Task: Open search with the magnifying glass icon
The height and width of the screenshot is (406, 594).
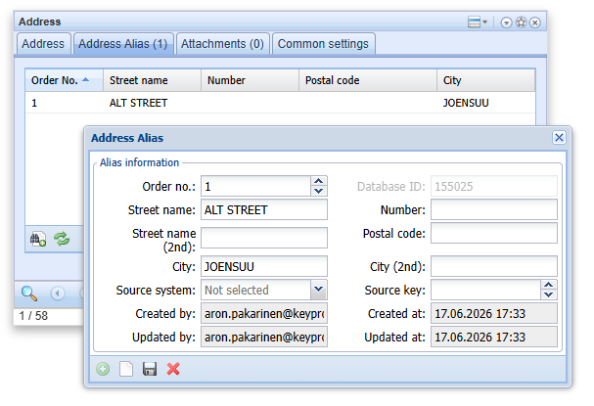Action: (x=29, y=293)
